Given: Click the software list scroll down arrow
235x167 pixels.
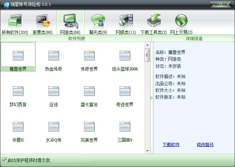Looking at the screenshot, I should 147,151.
